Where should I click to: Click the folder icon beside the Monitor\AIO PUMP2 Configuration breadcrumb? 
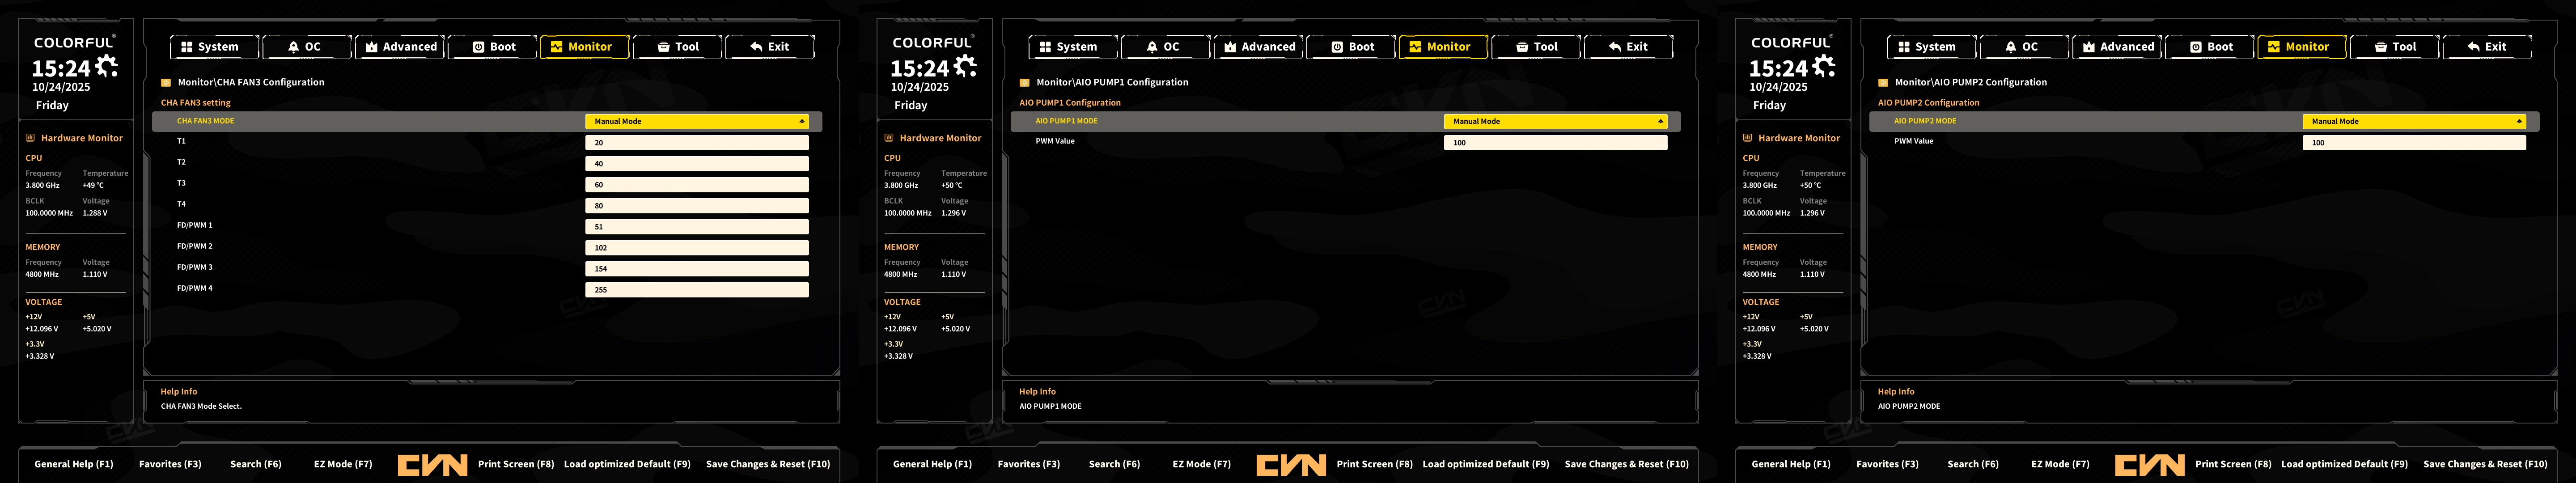pos(1883,83)
